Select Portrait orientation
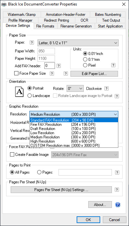The image size is (129, 226). [x=36, y=88]
